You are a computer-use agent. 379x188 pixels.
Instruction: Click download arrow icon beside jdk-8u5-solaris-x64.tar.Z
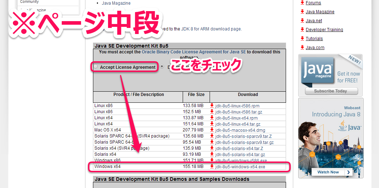click(212, 148)
